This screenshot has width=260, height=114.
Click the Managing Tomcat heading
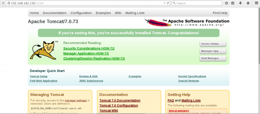click(47, 95)
